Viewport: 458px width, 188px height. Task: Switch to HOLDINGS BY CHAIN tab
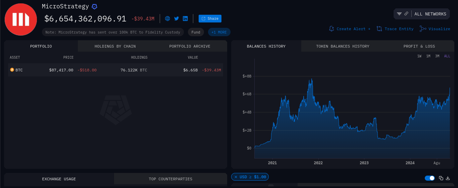tap(115, 46)
